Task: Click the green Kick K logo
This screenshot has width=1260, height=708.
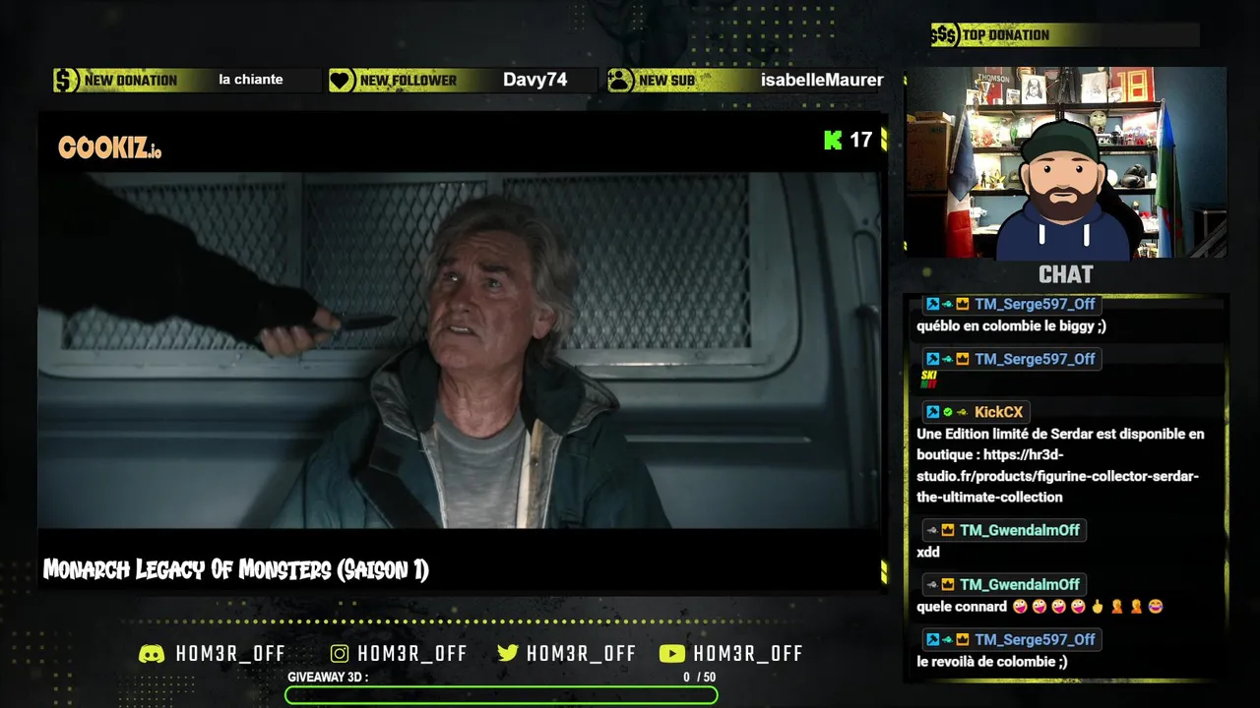Action: point(833,140)
